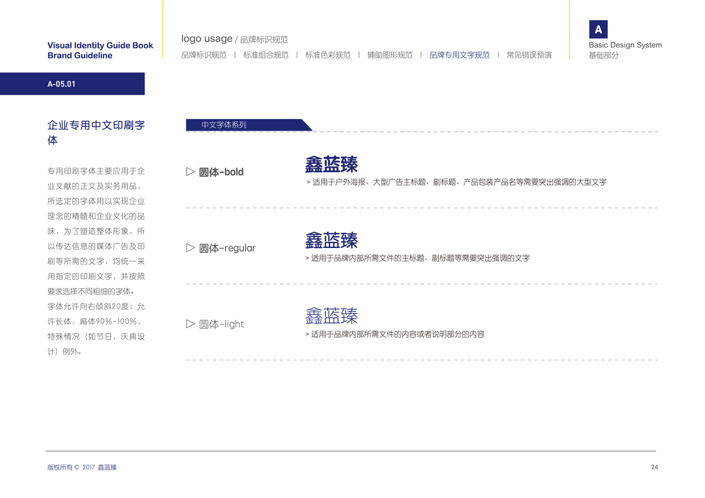Select the 辅助图形规范 navigation item
Screen dimensions: 705x498
(390, 55)
